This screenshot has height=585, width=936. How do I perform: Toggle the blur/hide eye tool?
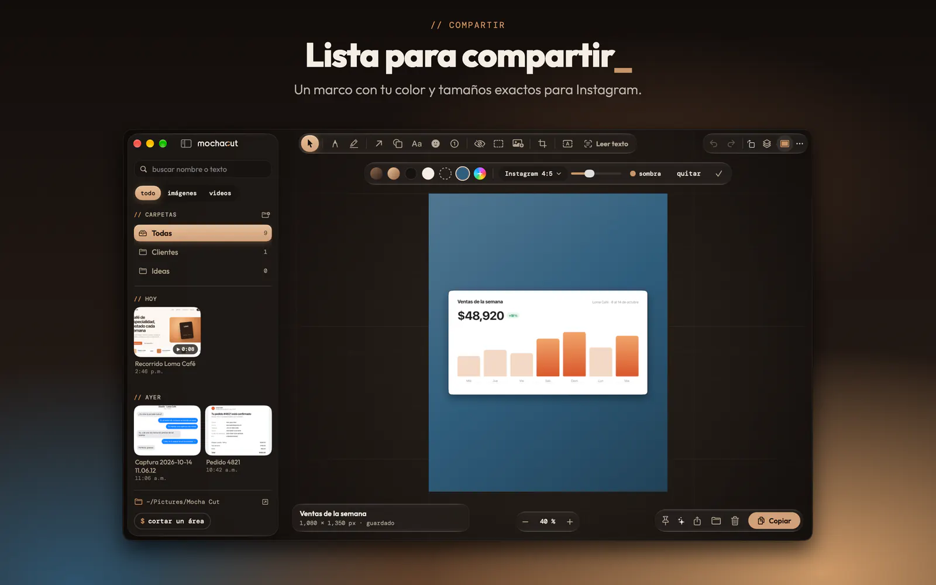[x=479, y=143]
